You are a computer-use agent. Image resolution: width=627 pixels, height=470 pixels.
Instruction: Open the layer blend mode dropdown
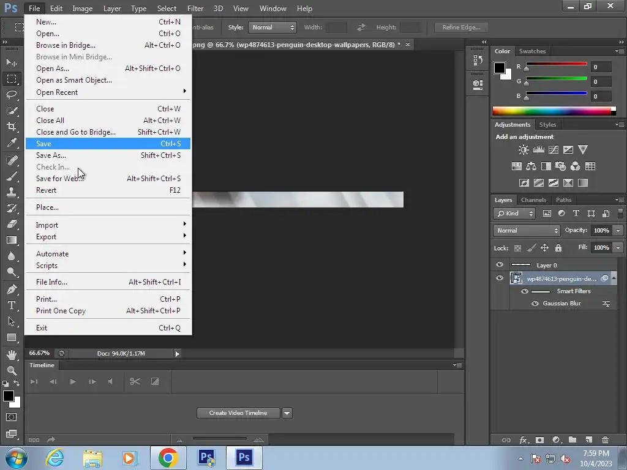click(527, 231)
